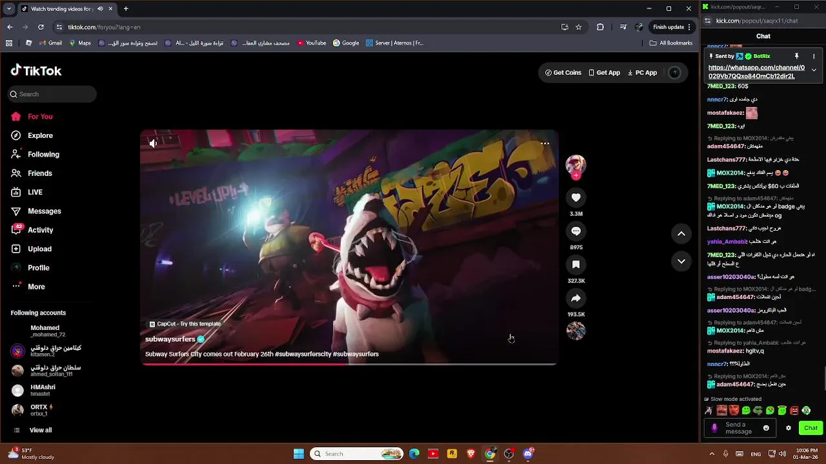Expand the More menu in sidebar

(x=36, y=287)
